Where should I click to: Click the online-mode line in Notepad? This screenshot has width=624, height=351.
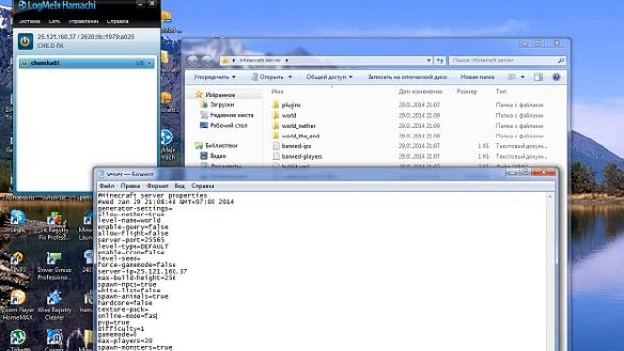tap(128, 316)
